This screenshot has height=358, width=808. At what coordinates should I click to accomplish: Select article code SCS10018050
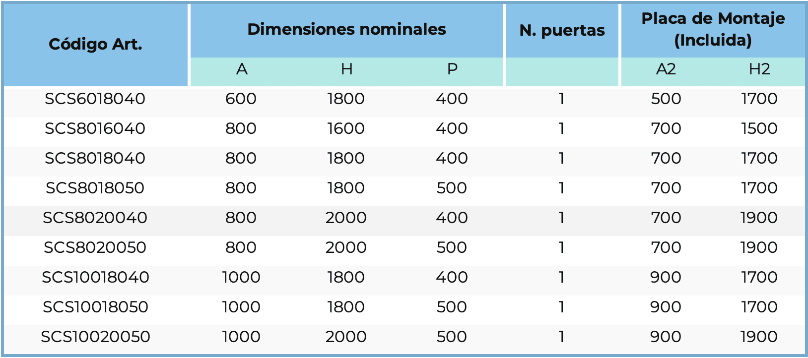point(95,307)
